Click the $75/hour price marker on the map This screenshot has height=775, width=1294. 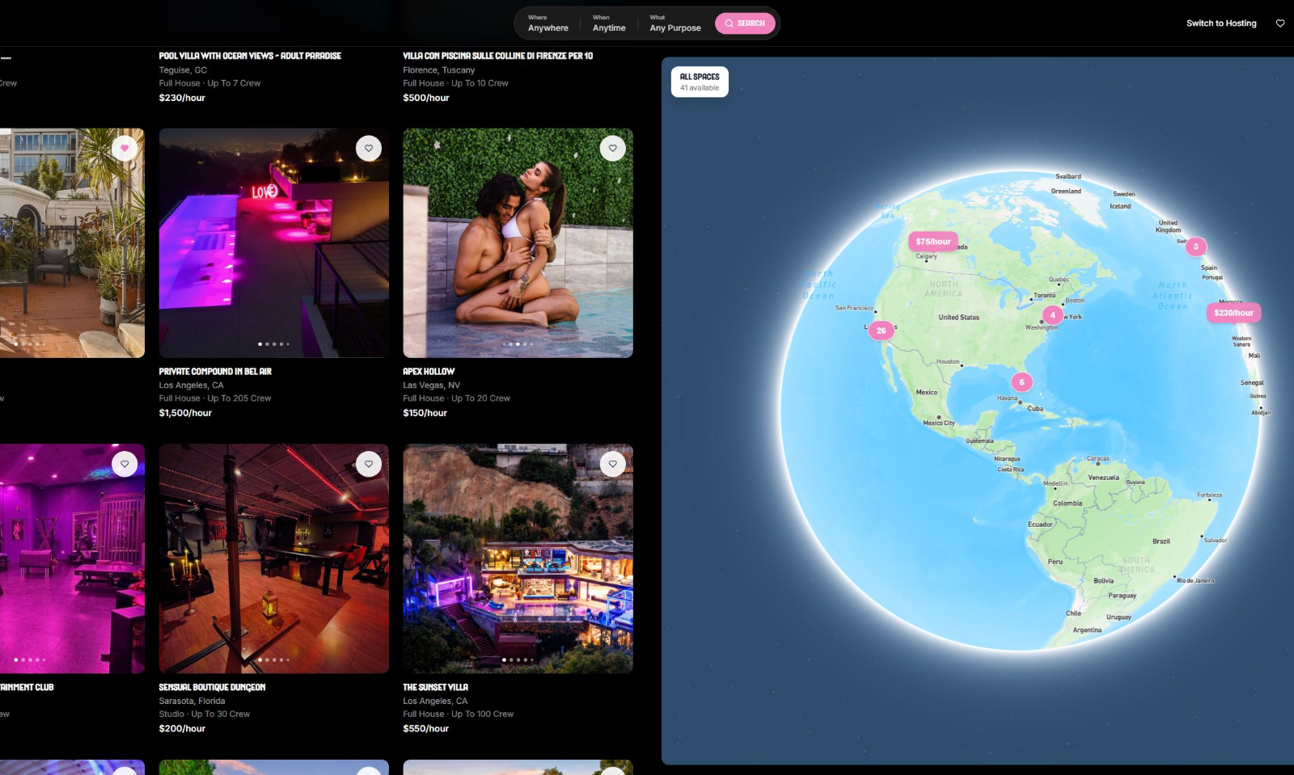pos(935,241)
